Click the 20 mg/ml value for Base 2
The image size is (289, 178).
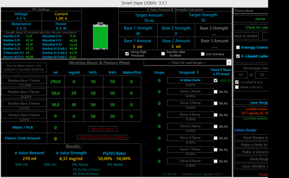coord(74,93)
